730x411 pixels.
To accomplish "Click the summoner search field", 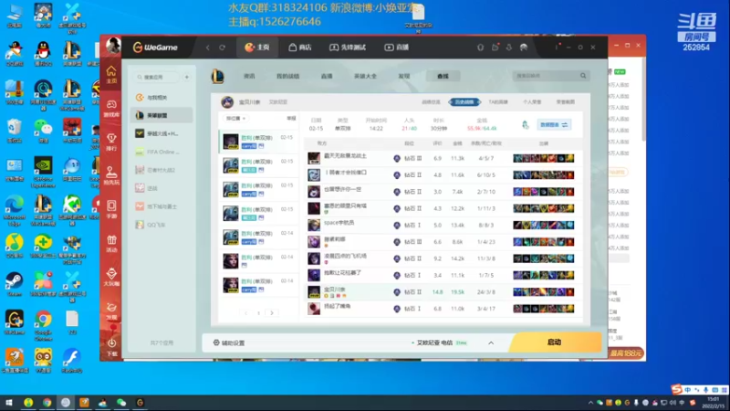I will (x=545, y=76).
